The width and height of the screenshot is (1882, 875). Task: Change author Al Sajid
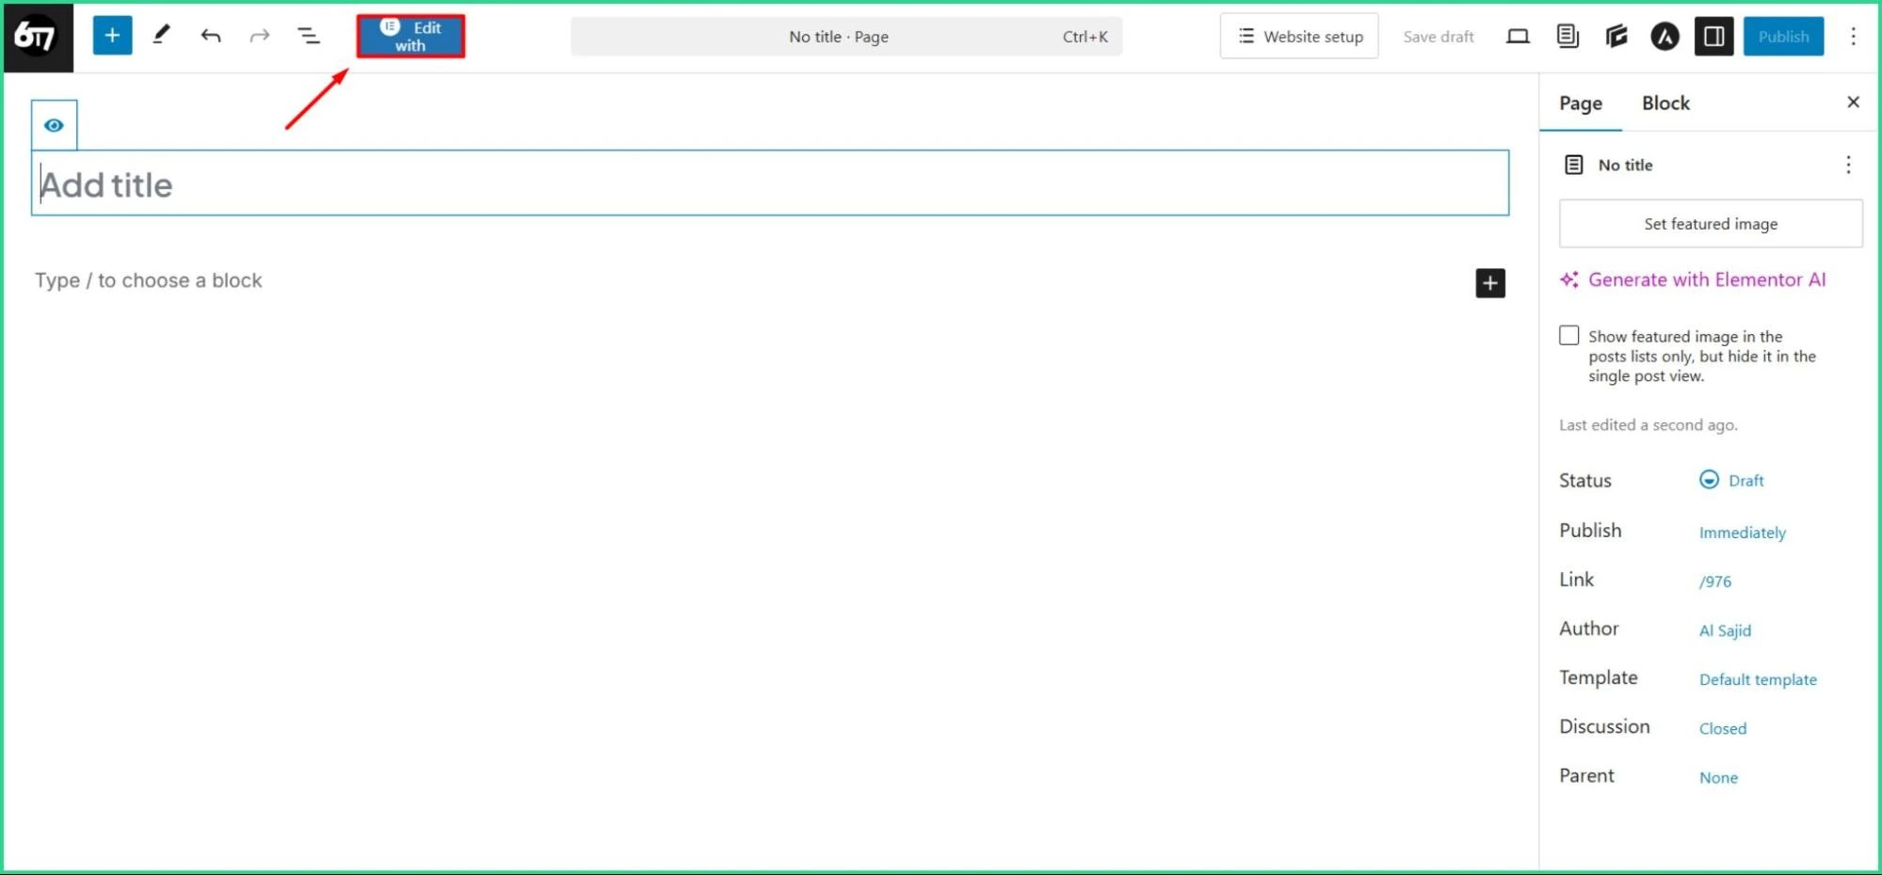(1725, 630)
